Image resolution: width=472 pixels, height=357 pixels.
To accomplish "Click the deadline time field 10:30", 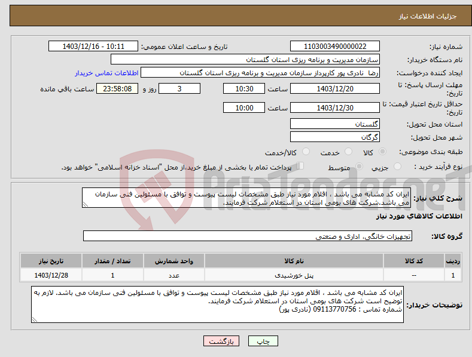I will 244,88.
